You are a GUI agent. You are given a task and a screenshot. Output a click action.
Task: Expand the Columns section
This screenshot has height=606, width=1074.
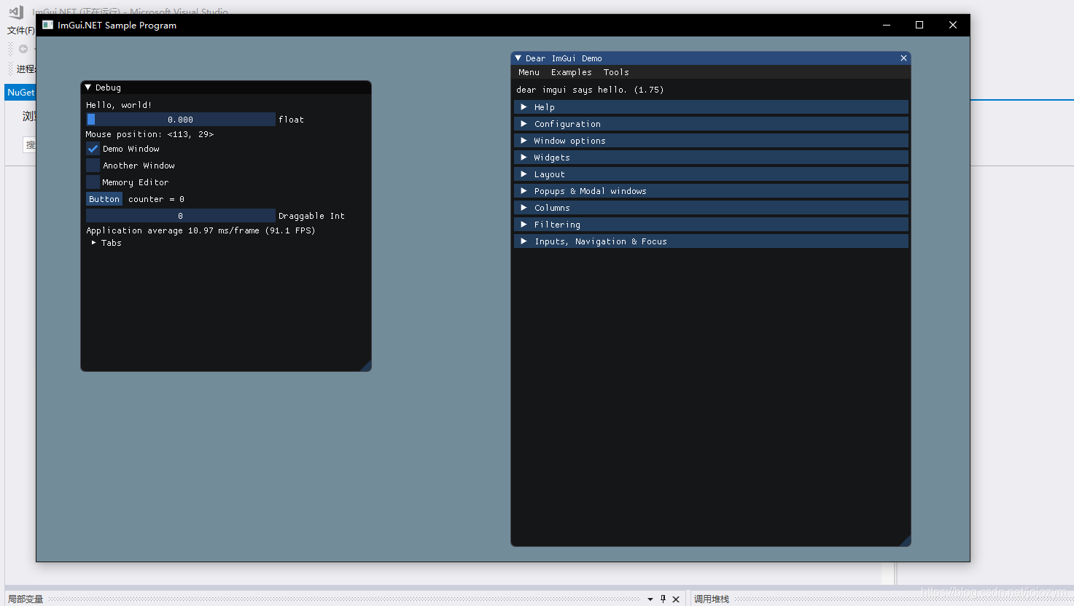tap(711, 208)
